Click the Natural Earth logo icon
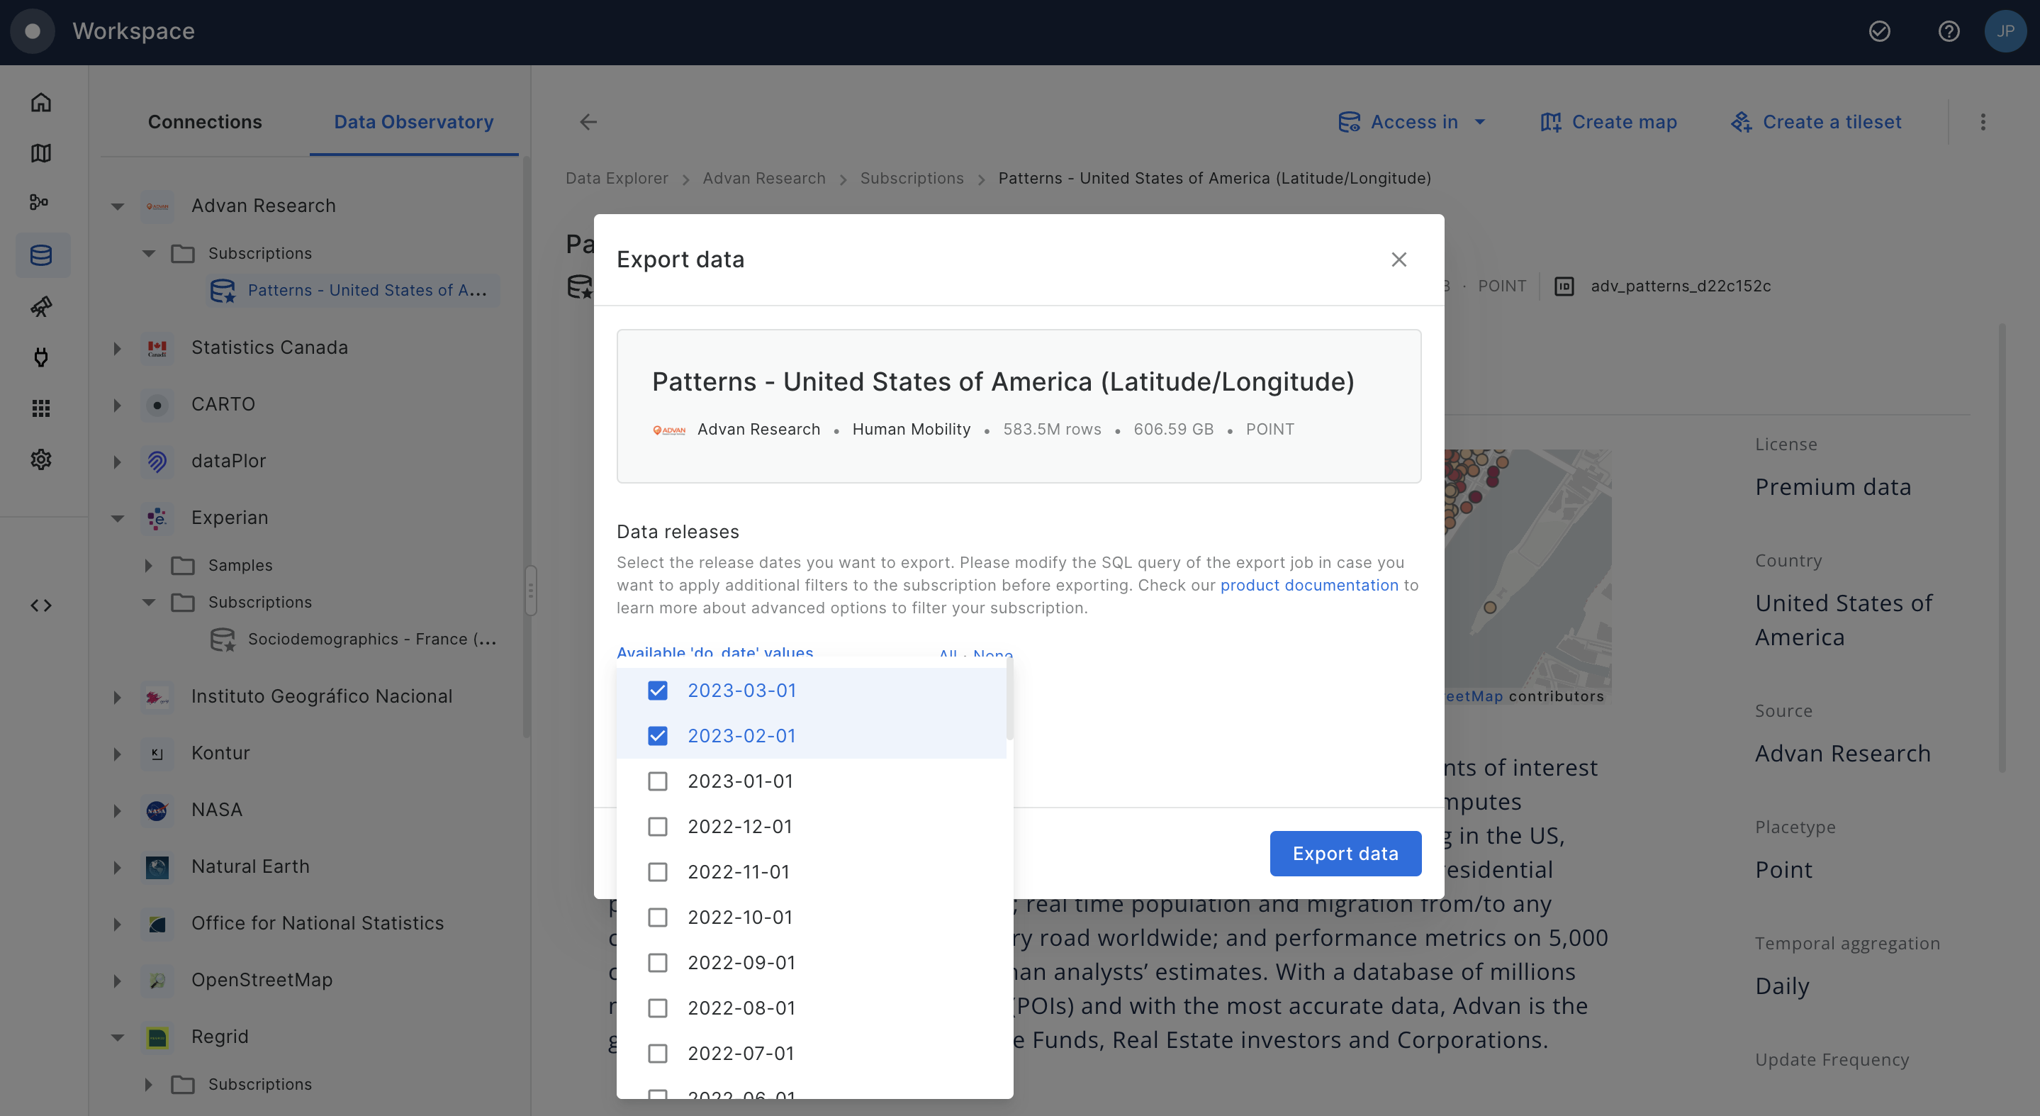The image size is (2040, 1116). pyautogui.click(x=157, y=867)
